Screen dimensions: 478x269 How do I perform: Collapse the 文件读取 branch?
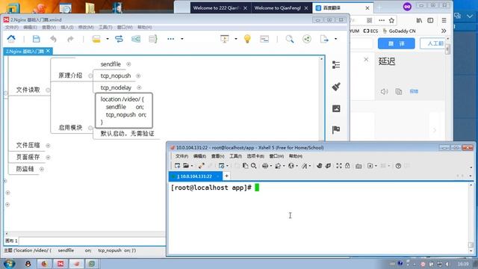(48, 90)
